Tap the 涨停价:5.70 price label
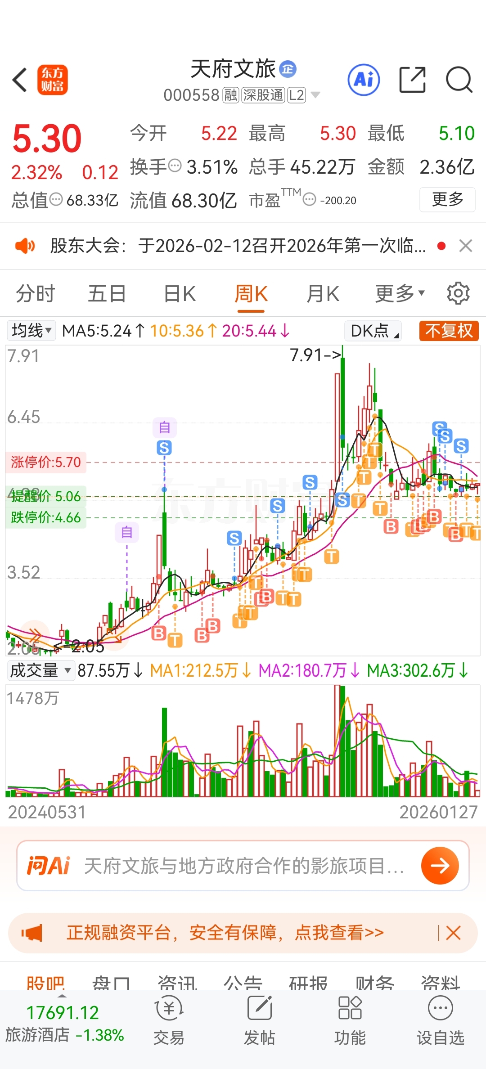 46,462
